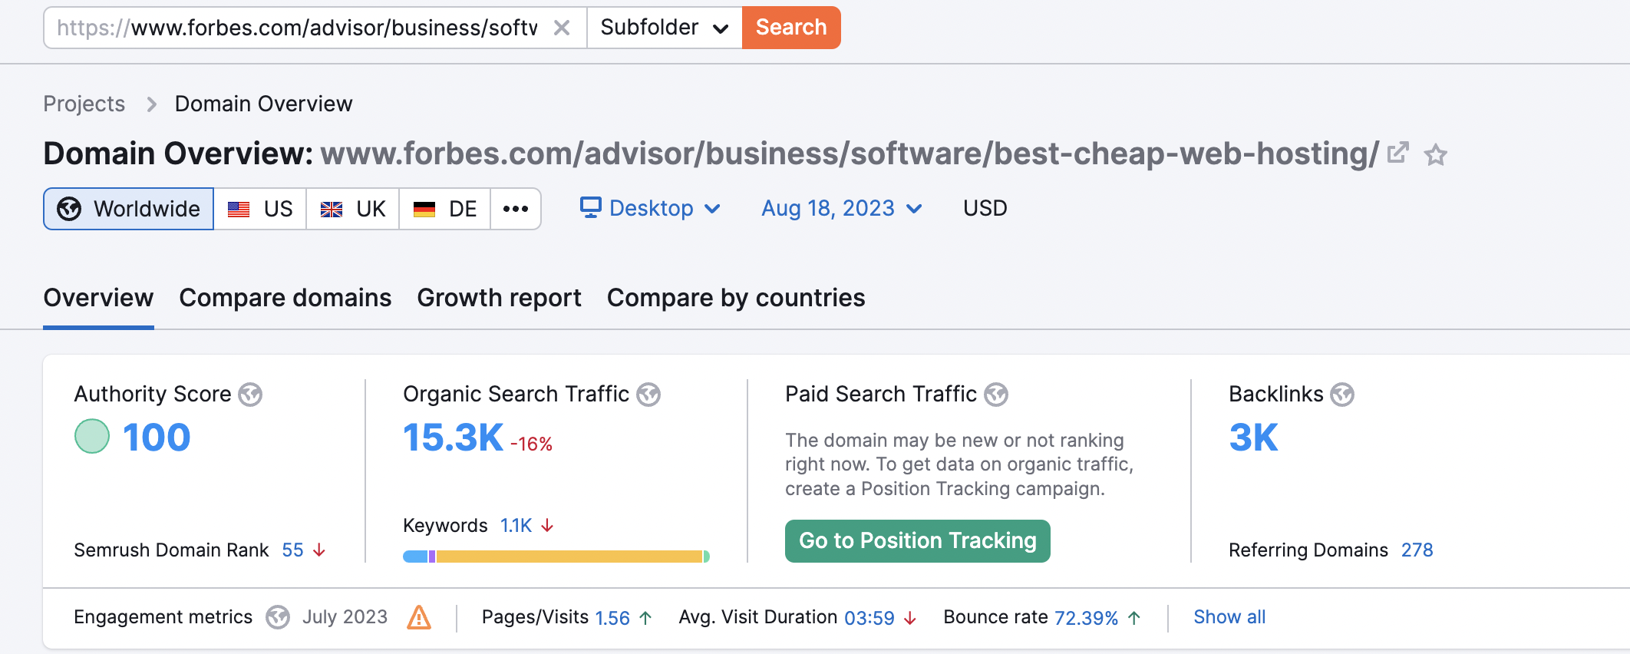Clear the URL search field

[562, 28]
